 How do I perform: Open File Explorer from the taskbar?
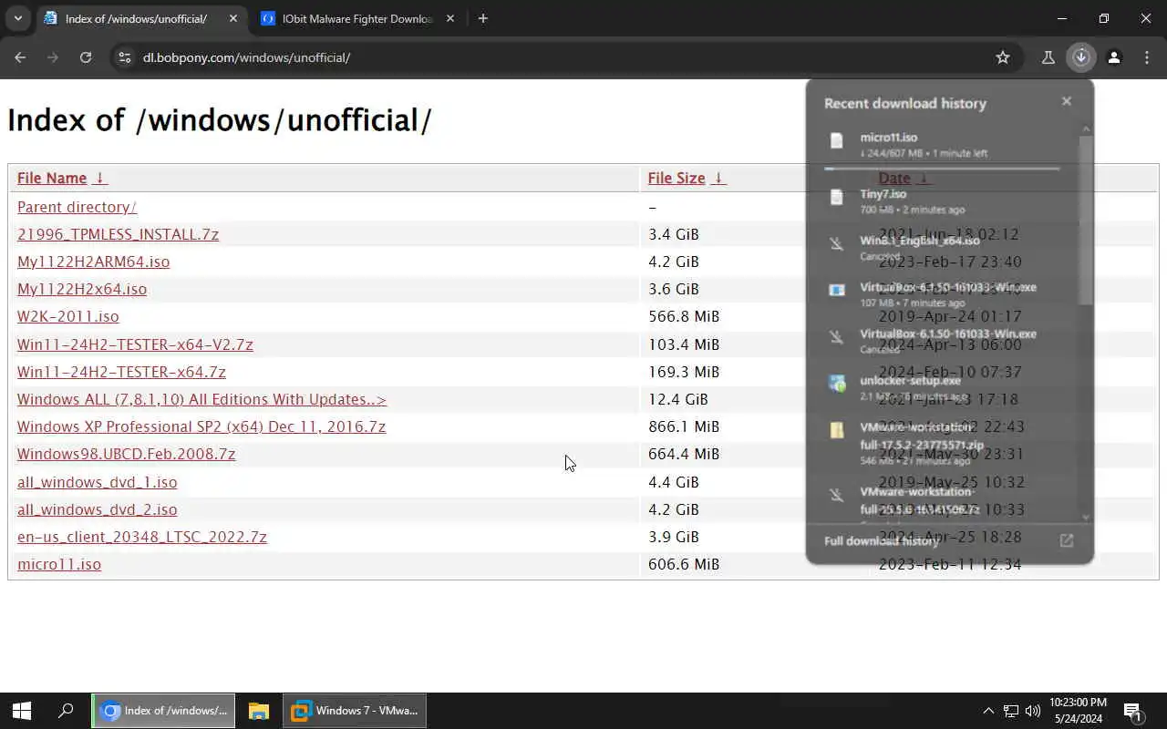point(259,711)
